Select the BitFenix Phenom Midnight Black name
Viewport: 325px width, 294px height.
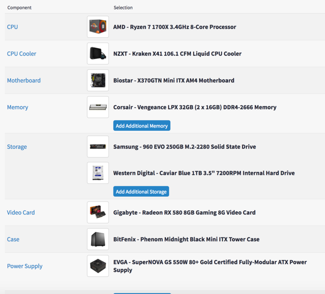pos(186,239)
